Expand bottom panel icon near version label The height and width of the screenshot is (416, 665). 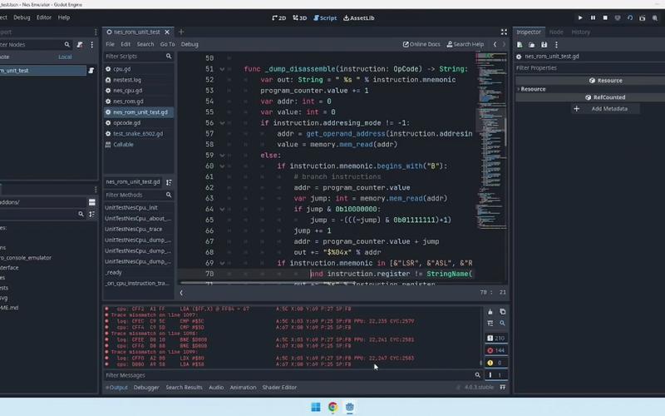coord(503,387)
